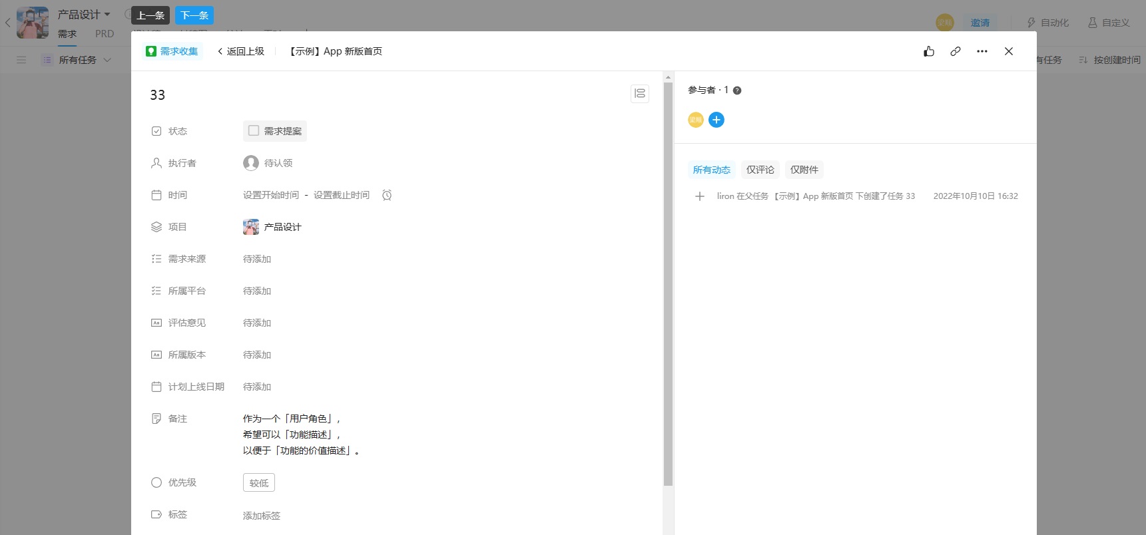The height and width of the screenshot is (535, 1146).
Task: Edit the task title 33
Action: tap(158, 95)
